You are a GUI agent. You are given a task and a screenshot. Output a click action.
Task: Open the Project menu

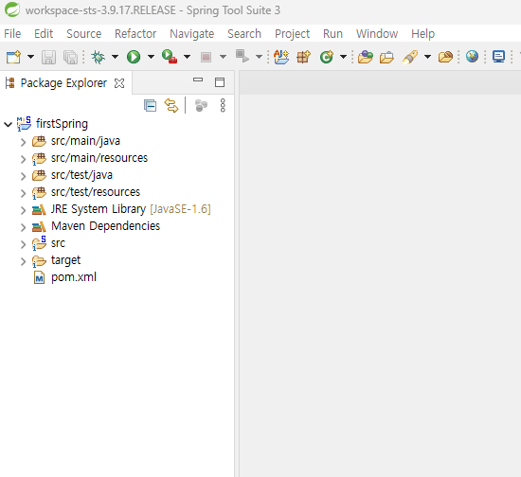(x=292, y=33)
